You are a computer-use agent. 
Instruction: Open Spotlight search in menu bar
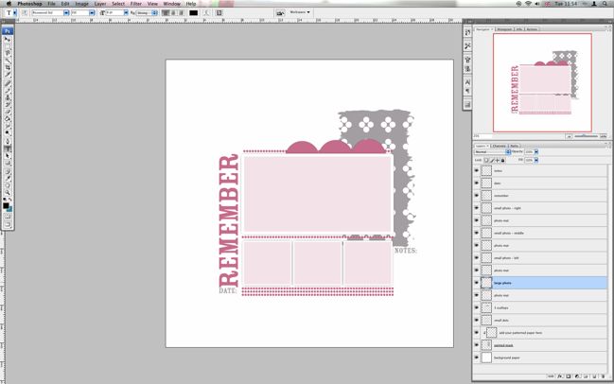605,4
